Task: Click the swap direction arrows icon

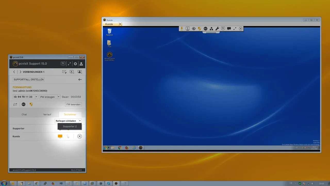Action: pos(15,104)
